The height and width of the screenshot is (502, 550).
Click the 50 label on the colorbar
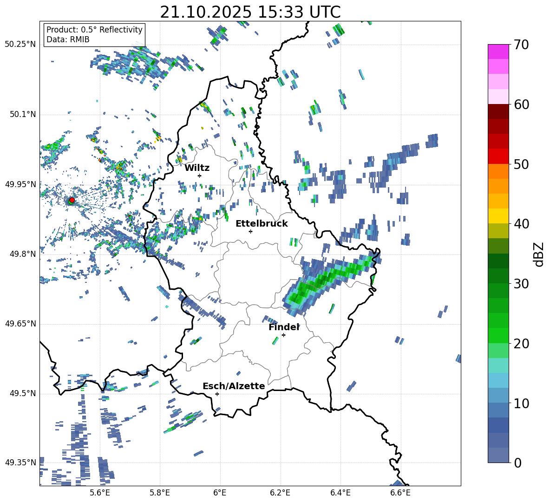click(521, 164)
